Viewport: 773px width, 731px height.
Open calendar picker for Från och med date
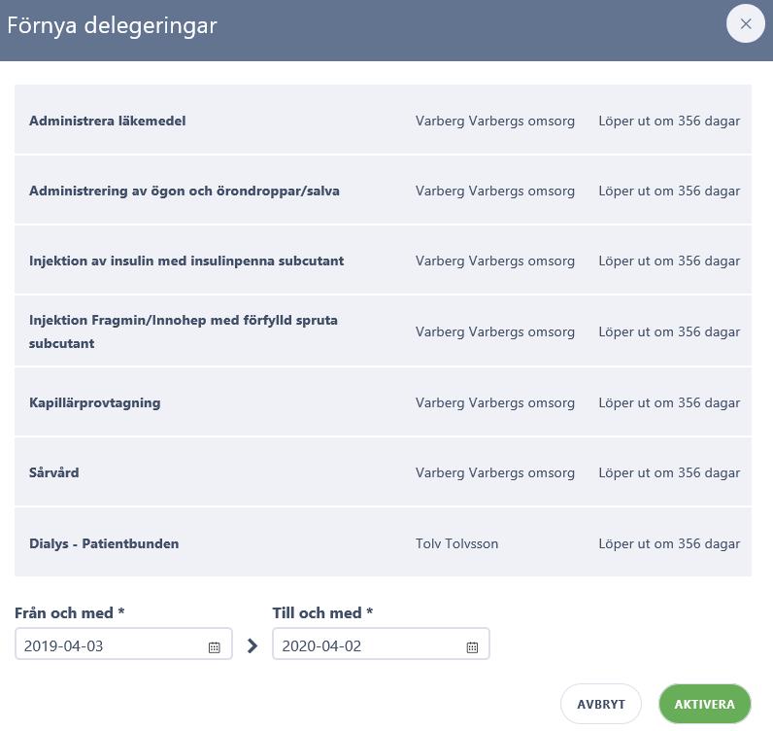[214, 646]
